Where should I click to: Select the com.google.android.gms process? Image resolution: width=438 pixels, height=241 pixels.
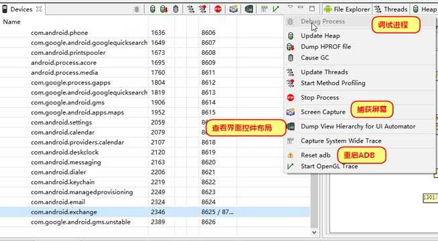(155, 102)
